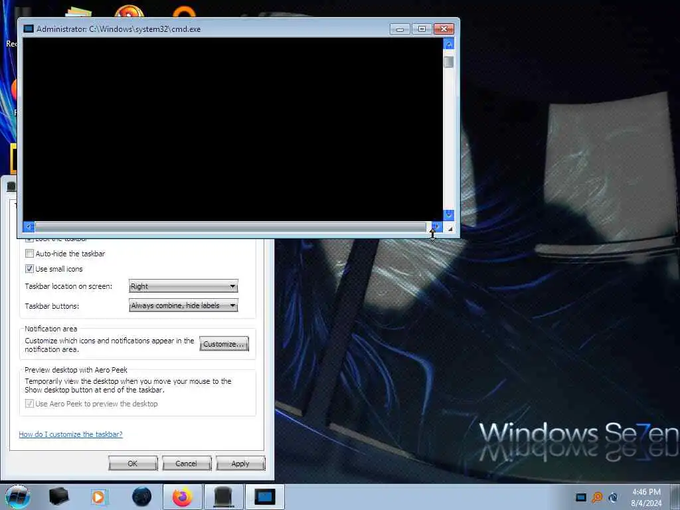Click cmd vertical scrollbar down arrow
Viewport: 680px width, 510px height.
pos(449,215)
